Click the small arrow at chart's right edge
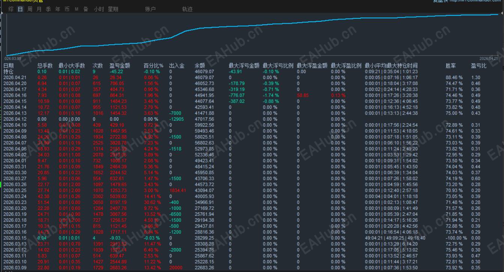This screenshot has width=504, height=272. [x=502, y=13]
